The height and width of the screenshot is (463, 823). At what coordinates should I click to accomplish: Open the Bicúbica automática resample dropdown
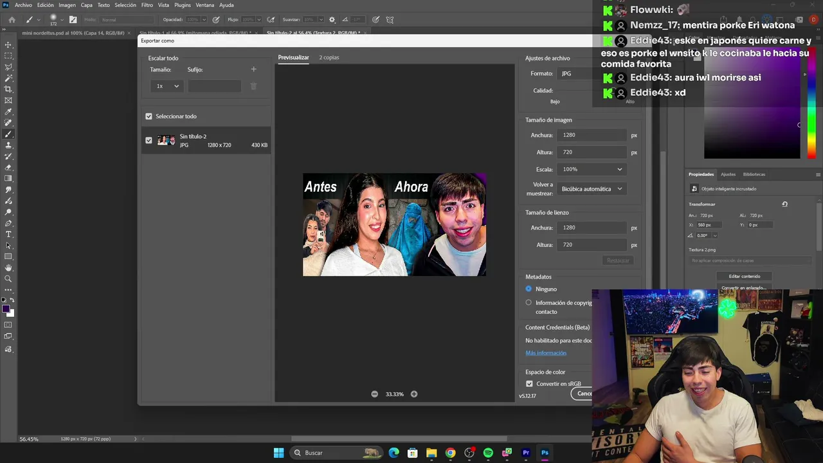pos(592,189)
